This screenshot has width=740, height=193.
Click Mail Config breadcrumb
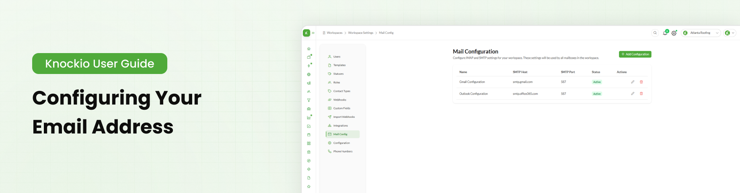coord(386,33)
